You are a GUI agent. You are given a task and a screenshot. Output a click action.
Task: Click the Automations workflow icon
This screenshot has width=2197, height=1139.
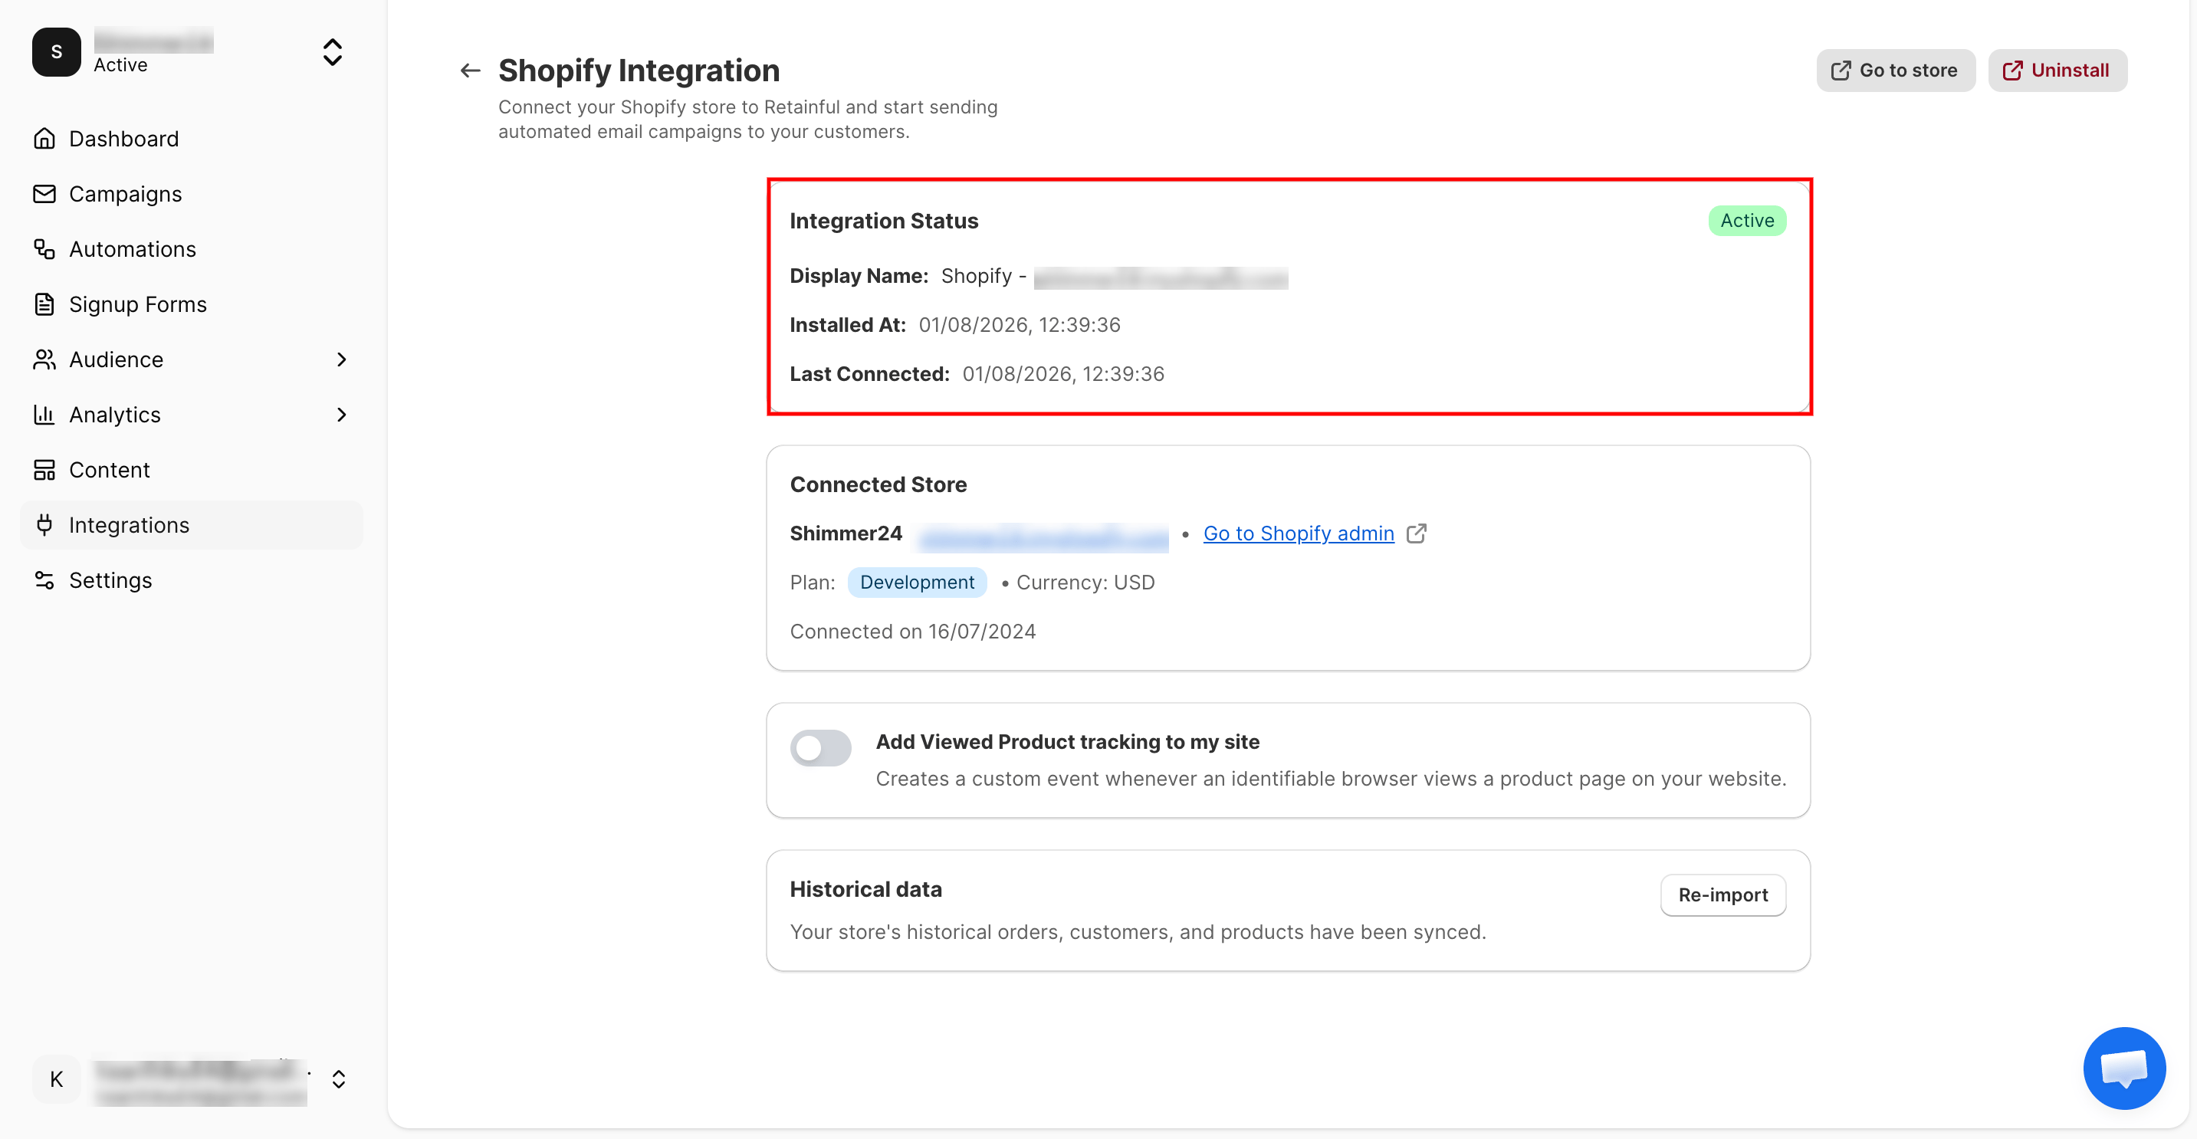click(44, 249)
